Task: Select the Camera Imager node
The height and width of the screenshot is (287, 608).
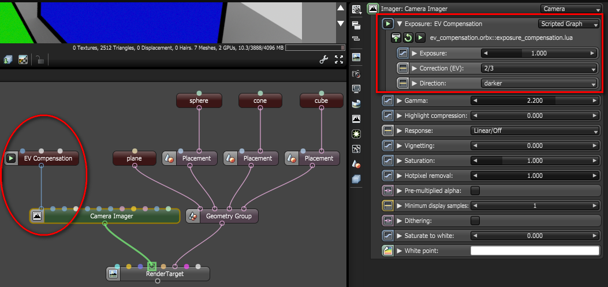Action: [105, 216]
